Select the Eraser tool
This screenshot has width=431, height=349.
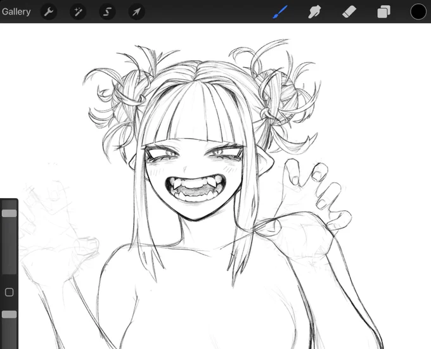(x=349, y=12)
